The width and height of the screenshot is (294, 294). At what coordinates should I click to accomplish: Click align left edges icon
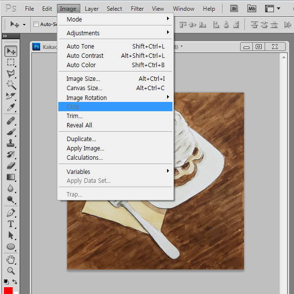[x=216, y=24]
